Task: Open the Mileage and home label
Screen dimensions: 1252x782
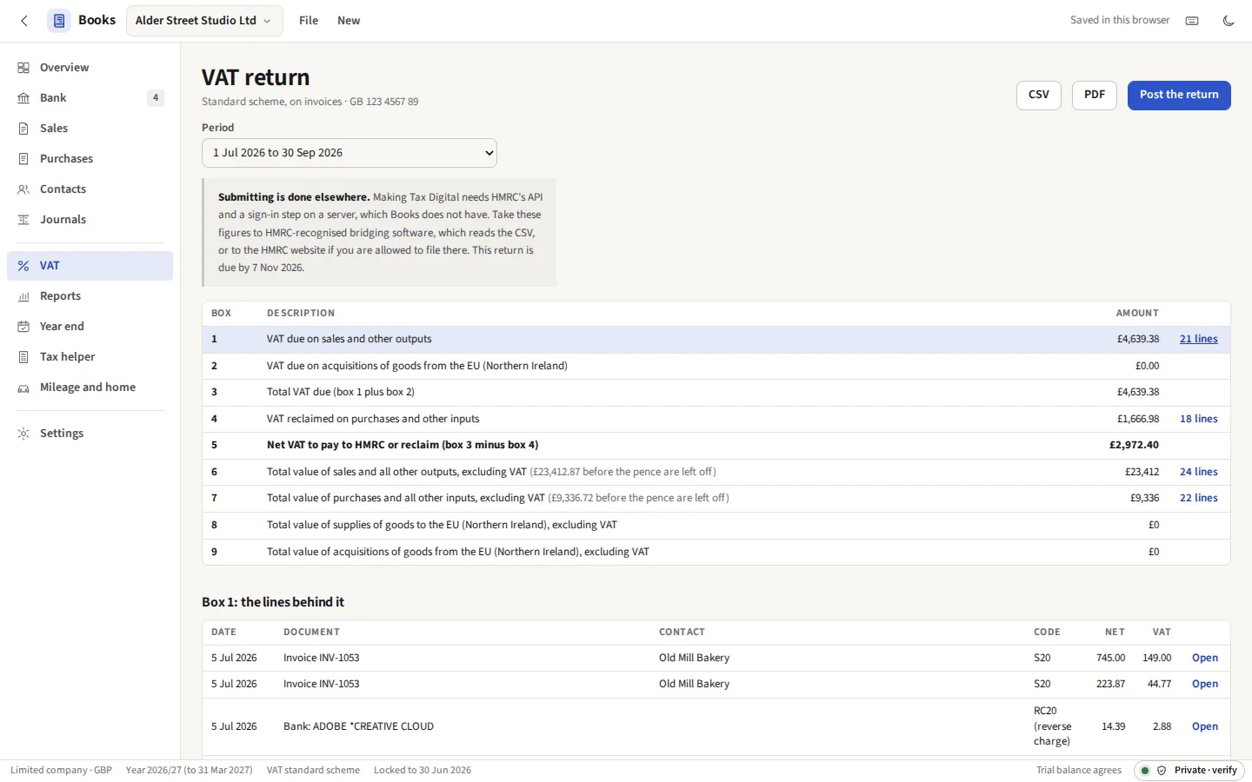Action: click(88, 388)
